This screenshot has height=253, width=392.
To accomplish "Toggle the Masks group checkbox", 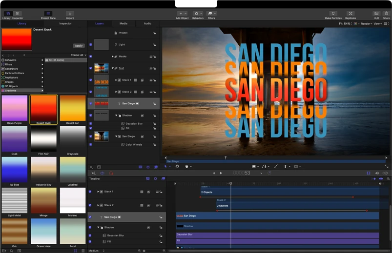I will pyautogui.click(x=90, y=57).
